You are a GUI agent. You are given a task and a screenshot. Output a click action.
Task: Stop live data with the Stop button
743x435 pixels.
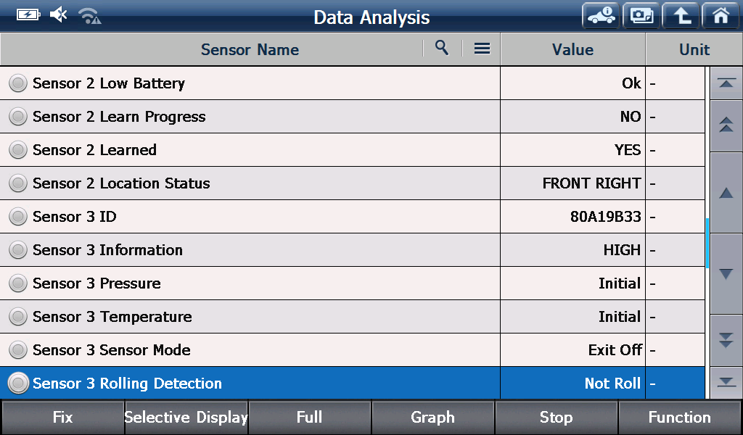[556, 417]
